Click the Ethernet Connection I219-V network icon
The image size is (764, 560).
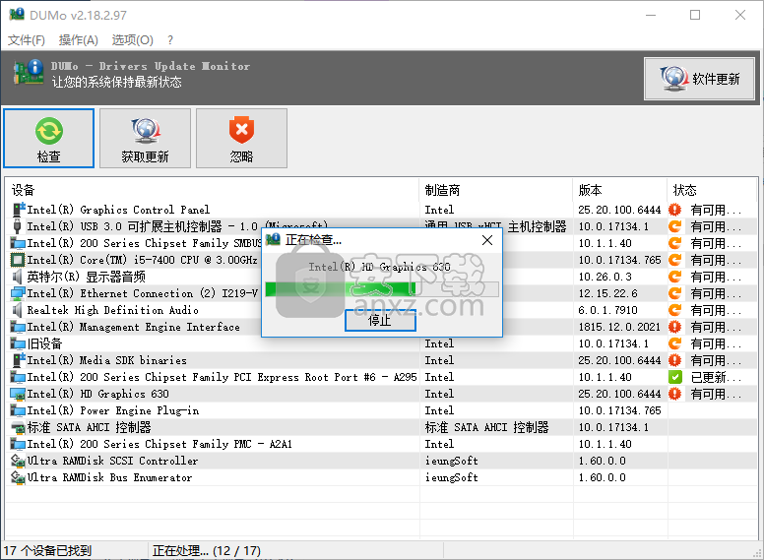18,293
